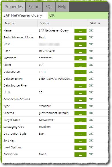Click the Schema value Environment Default
Screen dimensions: 112x167
(x=54, y=113)
